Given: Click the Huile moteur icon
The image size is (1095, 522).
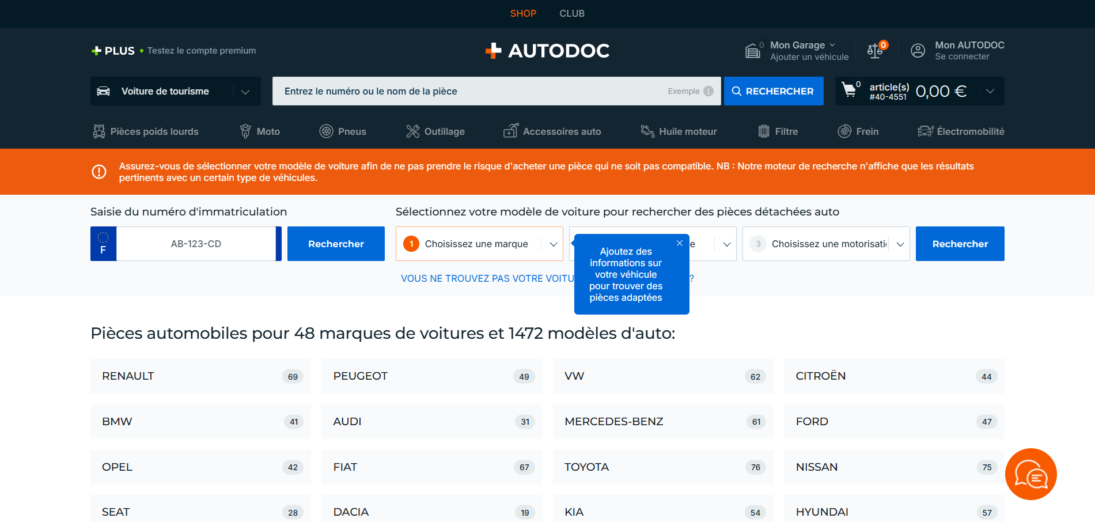Looking at the screenshot, I should pos(647,131).
